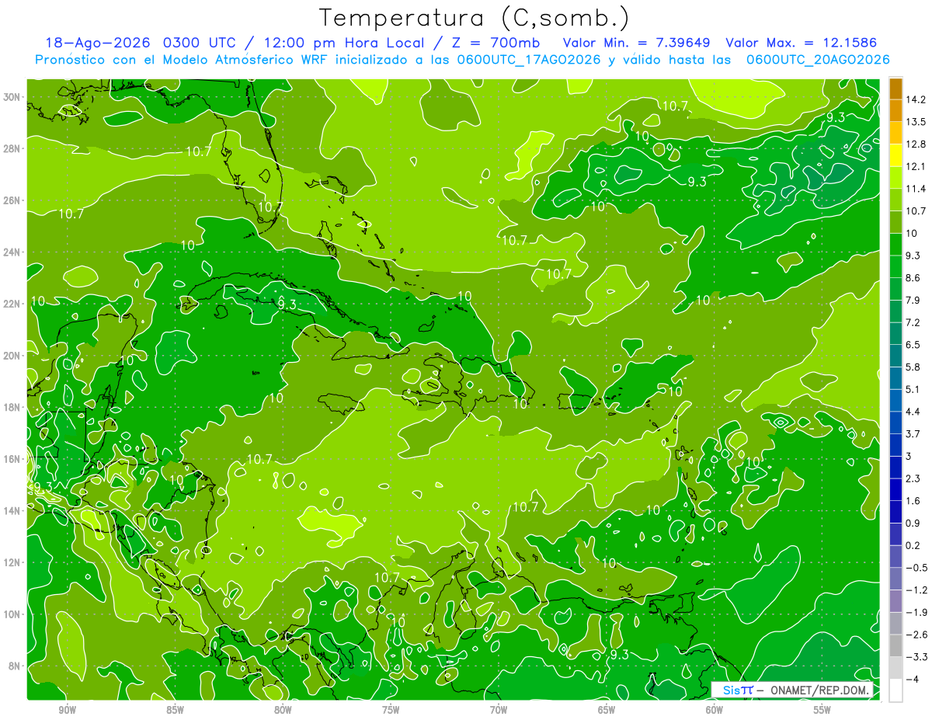Pick the purple swatch between -1.9 and -1.2
This screenshot has height=720, width=932.
[895, 601]
